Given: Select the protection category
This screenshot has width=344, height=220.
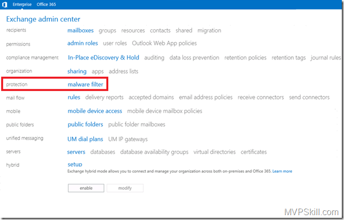Looking at the screenshot, I should pos(17,85).
